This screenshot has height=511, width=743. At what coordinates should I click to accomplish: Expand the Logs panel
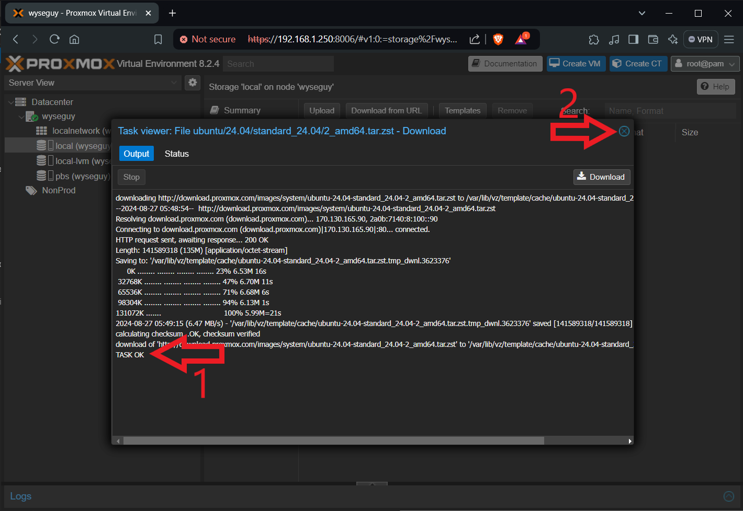[21, 496]
